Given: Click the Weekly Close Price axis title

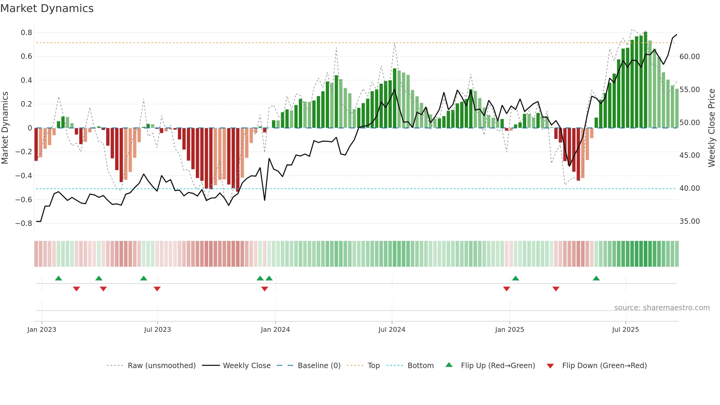Looking at the screenshot, I should 712,128.
